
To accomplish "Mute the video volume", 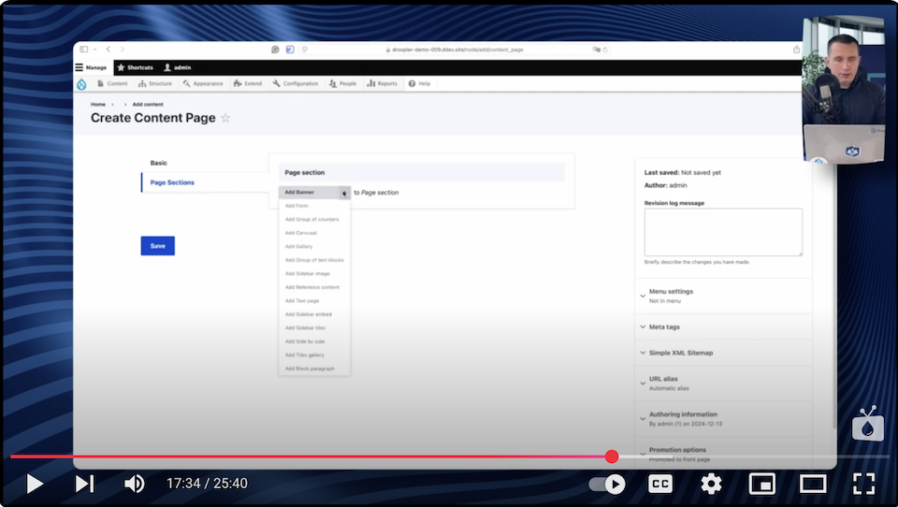I will [x=135, y=485].
